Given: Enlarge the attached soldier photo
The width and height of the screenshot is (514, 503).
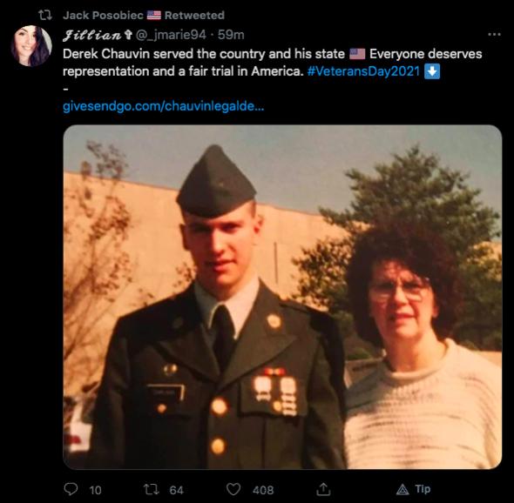Looking at the screenshot, I should pos(282,297).
